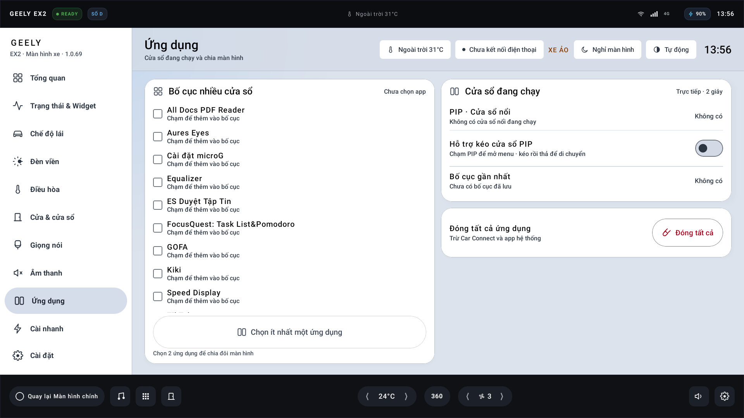This screenshot has height=418, width=744.
Task: Open Cài nhanh quick settings
Action: click(x=66, y=329)
